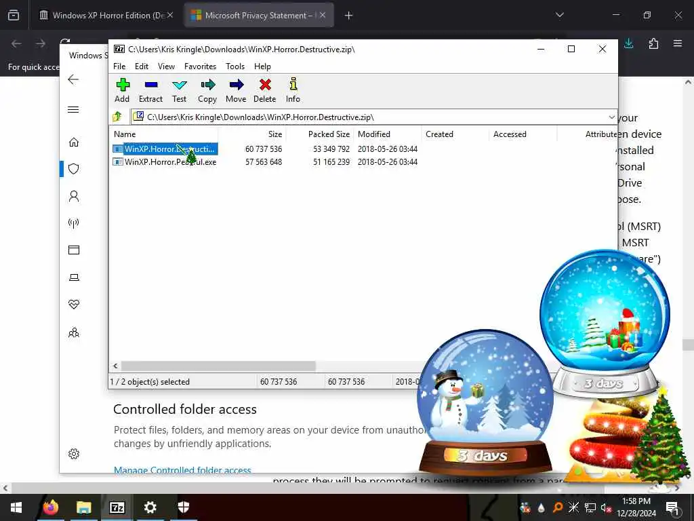Sort by the Modified column header
Image resolution: width=694 pixels, height=521 pixels.
[388, 134]
